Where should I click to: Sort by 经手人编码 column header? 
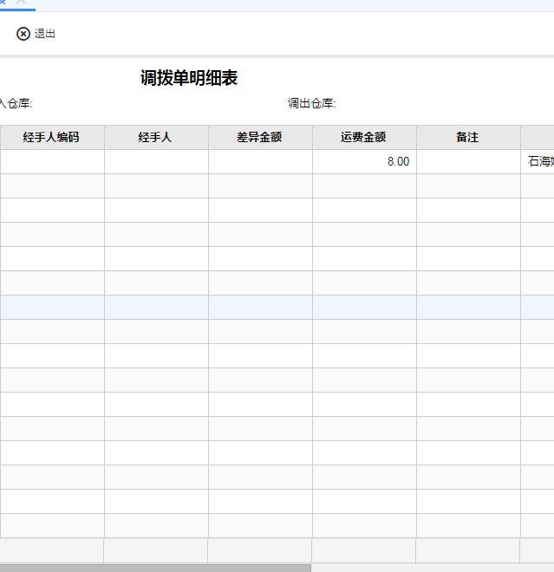(x=51, y=138)
